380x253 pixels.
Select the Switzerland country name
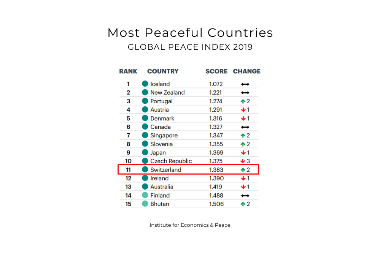coord(166,170)
